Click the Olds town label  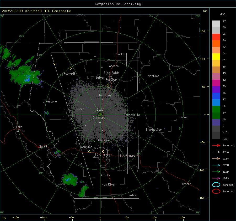[100, 110]
